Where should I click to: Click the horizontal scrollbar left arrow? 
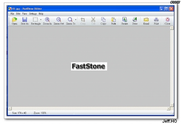(10, 108)
